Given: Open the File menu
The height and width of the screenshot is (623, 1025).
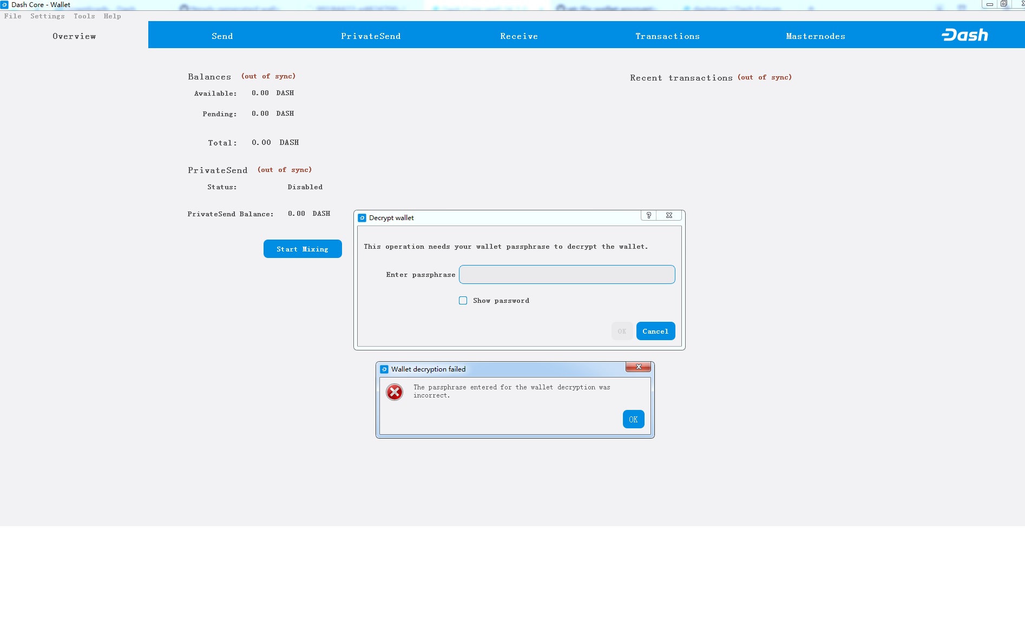Looking at the screenshot, I should [x=13, y=16].
